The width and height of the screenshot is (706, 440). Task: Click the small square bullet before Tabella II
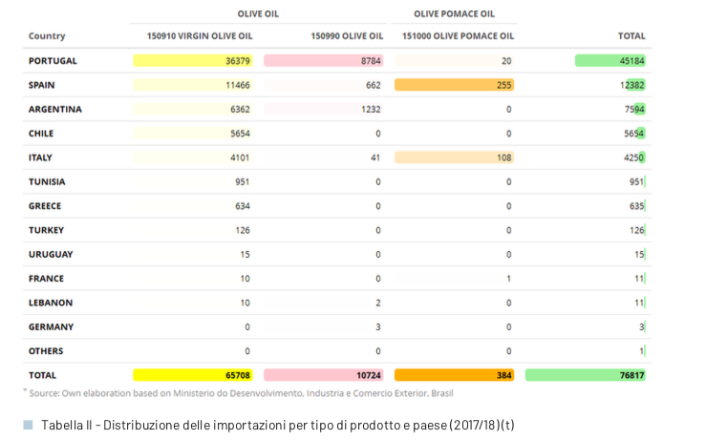(28, 425)
